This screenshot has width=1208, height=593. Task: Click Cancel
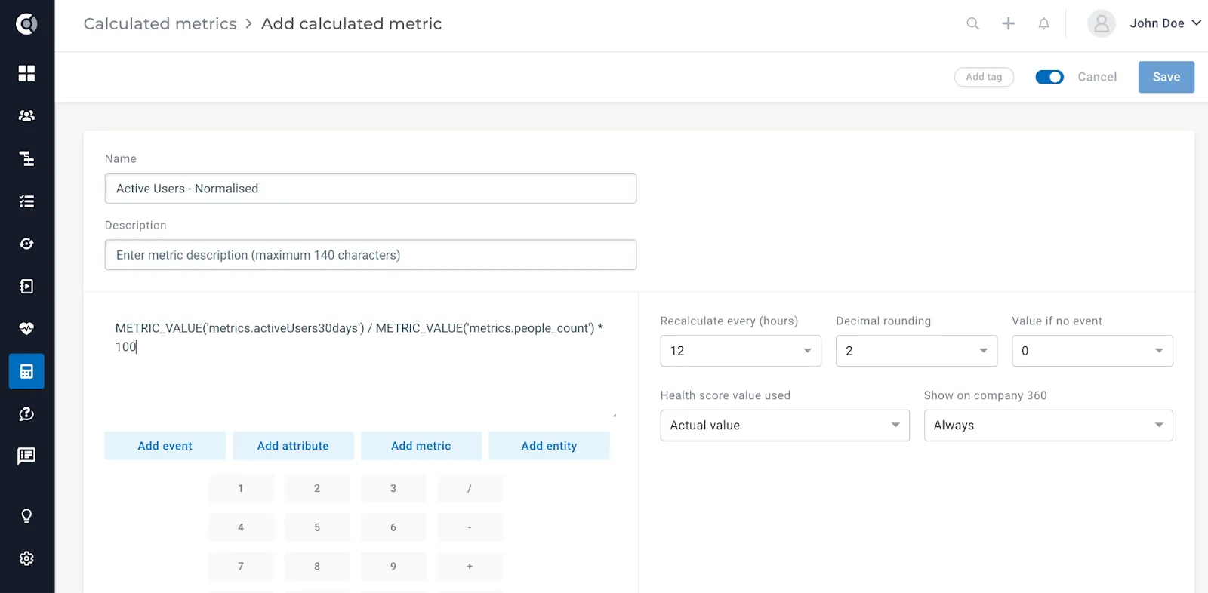(1097, 77)
